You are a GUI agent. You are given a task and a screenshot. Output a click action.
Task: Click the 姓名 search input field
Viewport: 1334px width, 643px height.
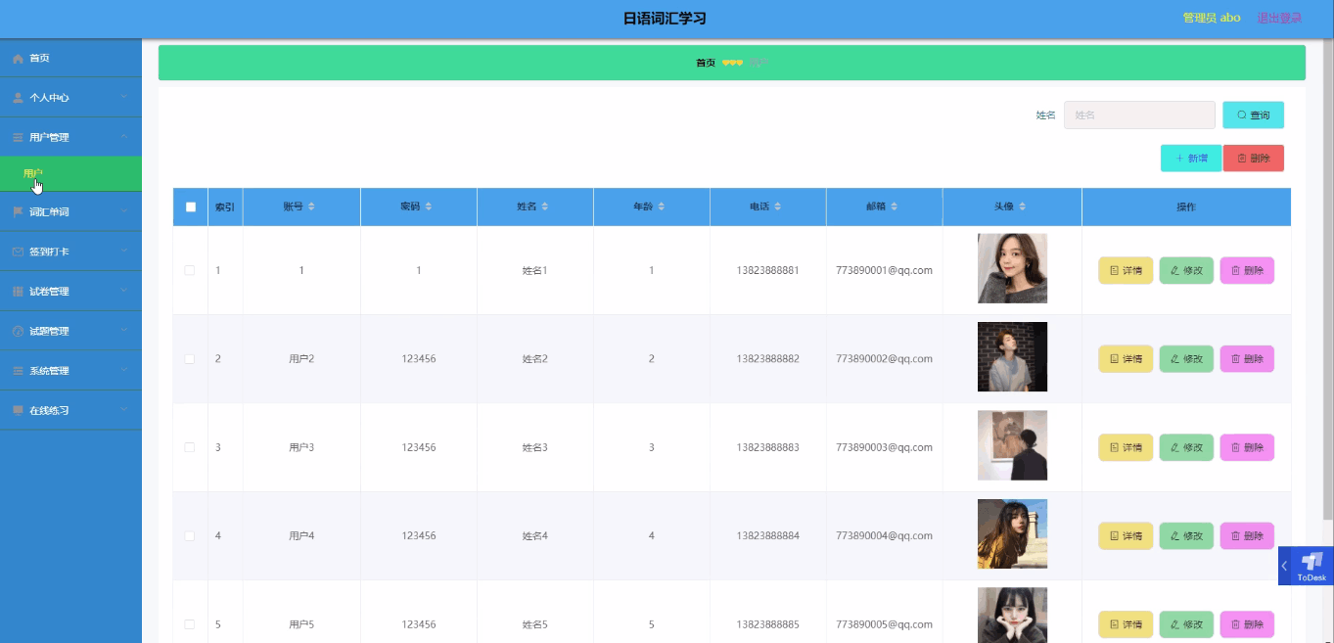pos(1138,115)
